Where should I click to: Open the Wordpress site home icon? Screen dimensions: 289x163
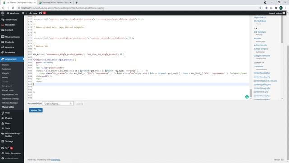click(8, 13)
